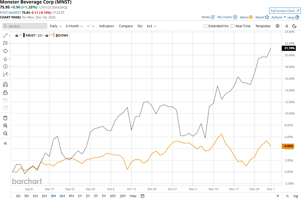
Task: Click the Symbol search field
Action: (x=25, y=26)
